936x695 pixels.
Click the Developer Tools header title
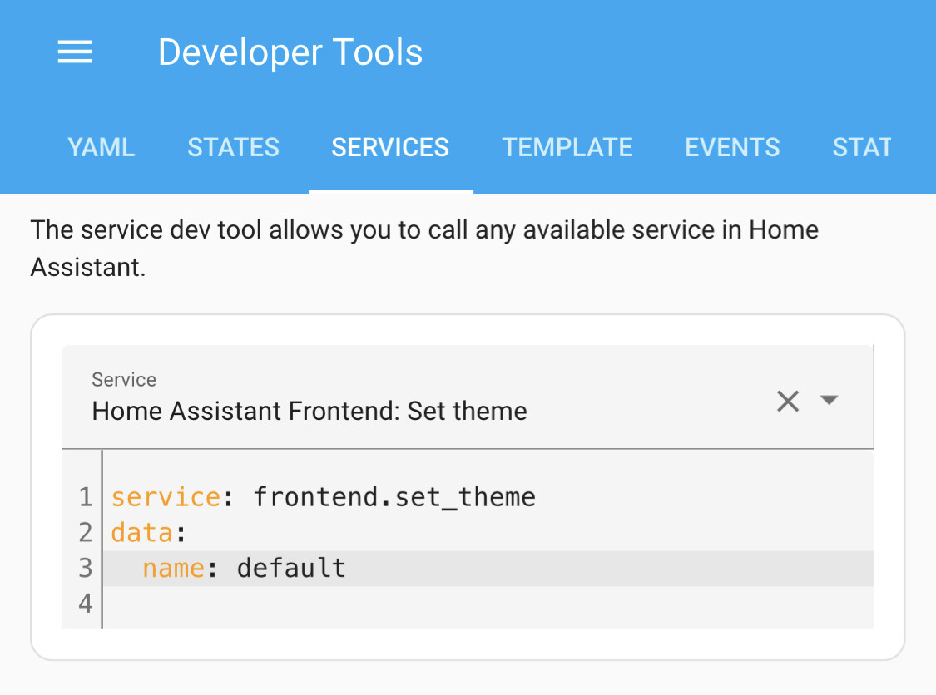(290, 52)
